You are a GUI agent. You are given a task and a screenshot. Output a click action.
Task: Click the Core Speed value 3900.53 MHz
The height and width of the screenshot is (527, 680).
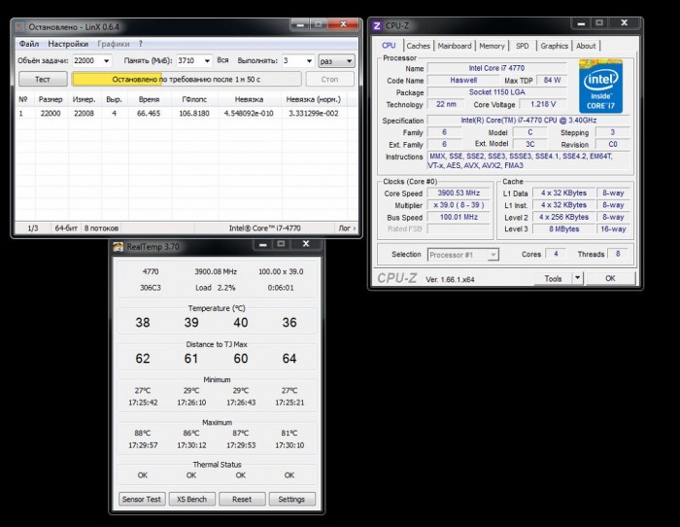point(459,193)
